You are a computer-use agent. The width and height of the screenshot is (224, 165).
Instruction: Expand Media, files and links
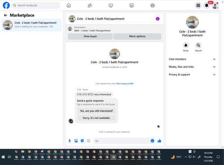tap(192, 67)
